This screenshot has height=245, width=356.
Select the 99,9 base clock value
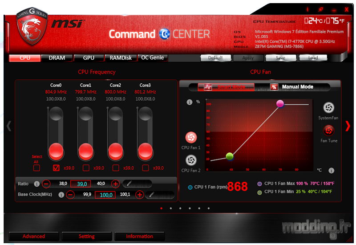point(87,195)
